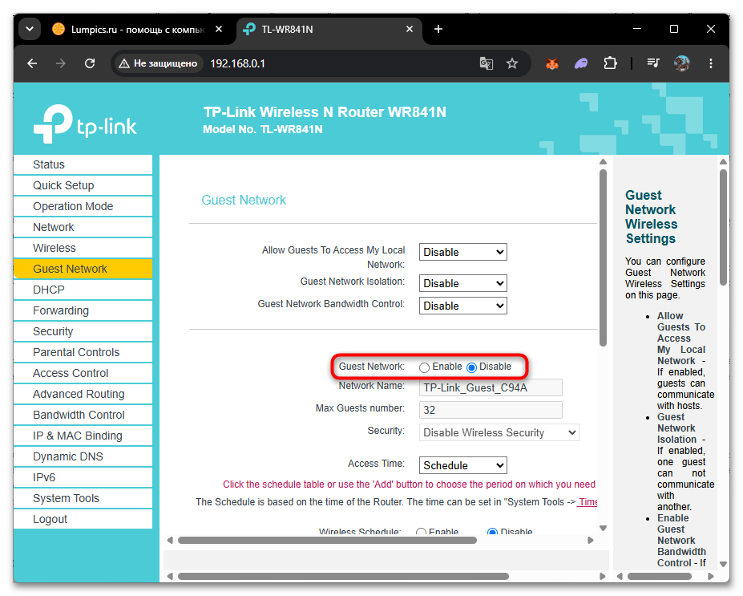The image size is (743, 596).
Task: Click the Network Name field
Action: (x=491, y=387)
